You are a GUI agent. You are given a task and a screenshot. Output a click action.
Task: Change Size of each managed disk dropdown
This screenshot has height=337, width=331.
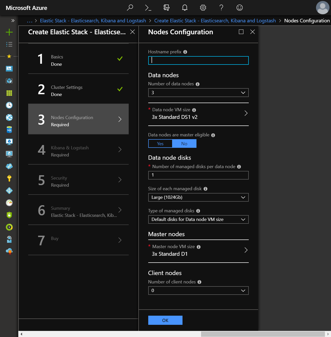click(x=198, y=197)
